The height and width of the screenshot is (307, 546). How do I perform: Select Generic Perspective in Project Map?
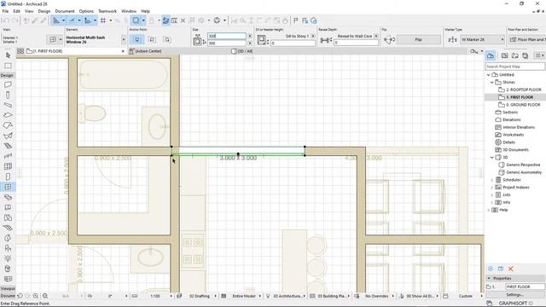520,165
